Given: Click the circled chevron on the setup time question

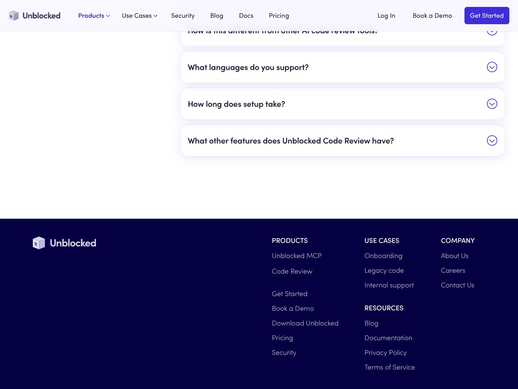Looking at the screenshot, I should point(492,104).
